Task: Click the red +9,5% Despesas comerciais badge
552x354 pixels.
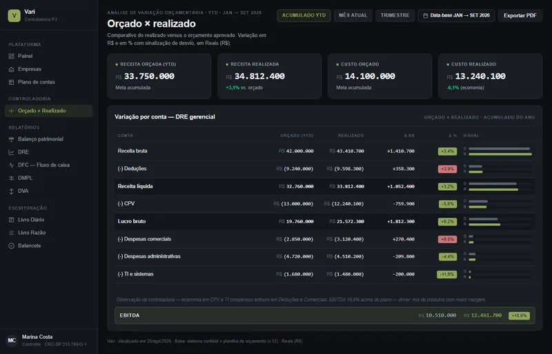Action: tap(447, 239)
